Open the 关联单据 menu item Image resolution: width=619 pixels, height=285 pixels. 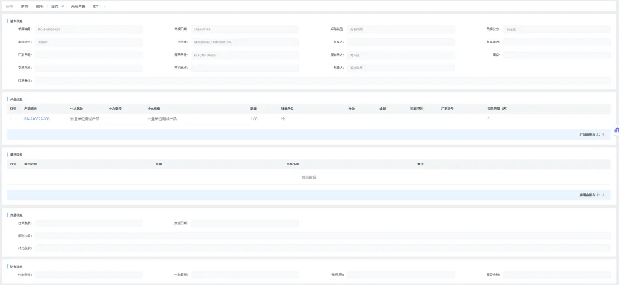(x=78, y=6)
